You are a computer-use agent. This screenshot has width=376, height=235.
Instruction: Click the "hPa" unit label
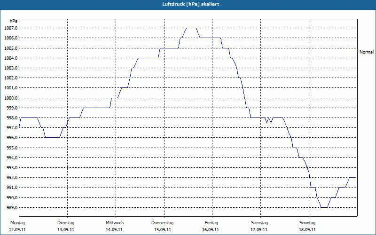pos(14,21)
